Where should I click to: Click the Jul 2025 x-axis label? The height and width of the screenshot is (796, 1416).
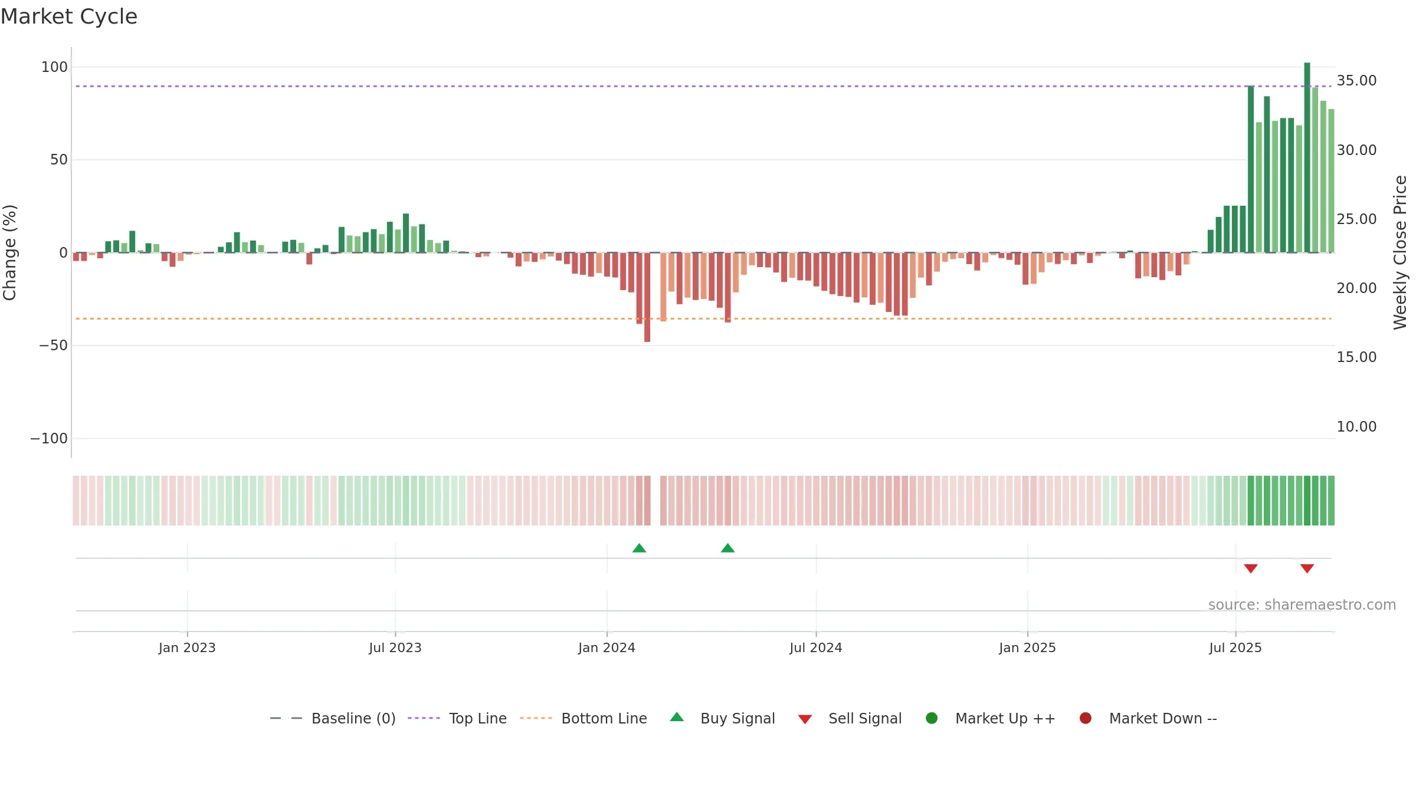coord(1235,647)
